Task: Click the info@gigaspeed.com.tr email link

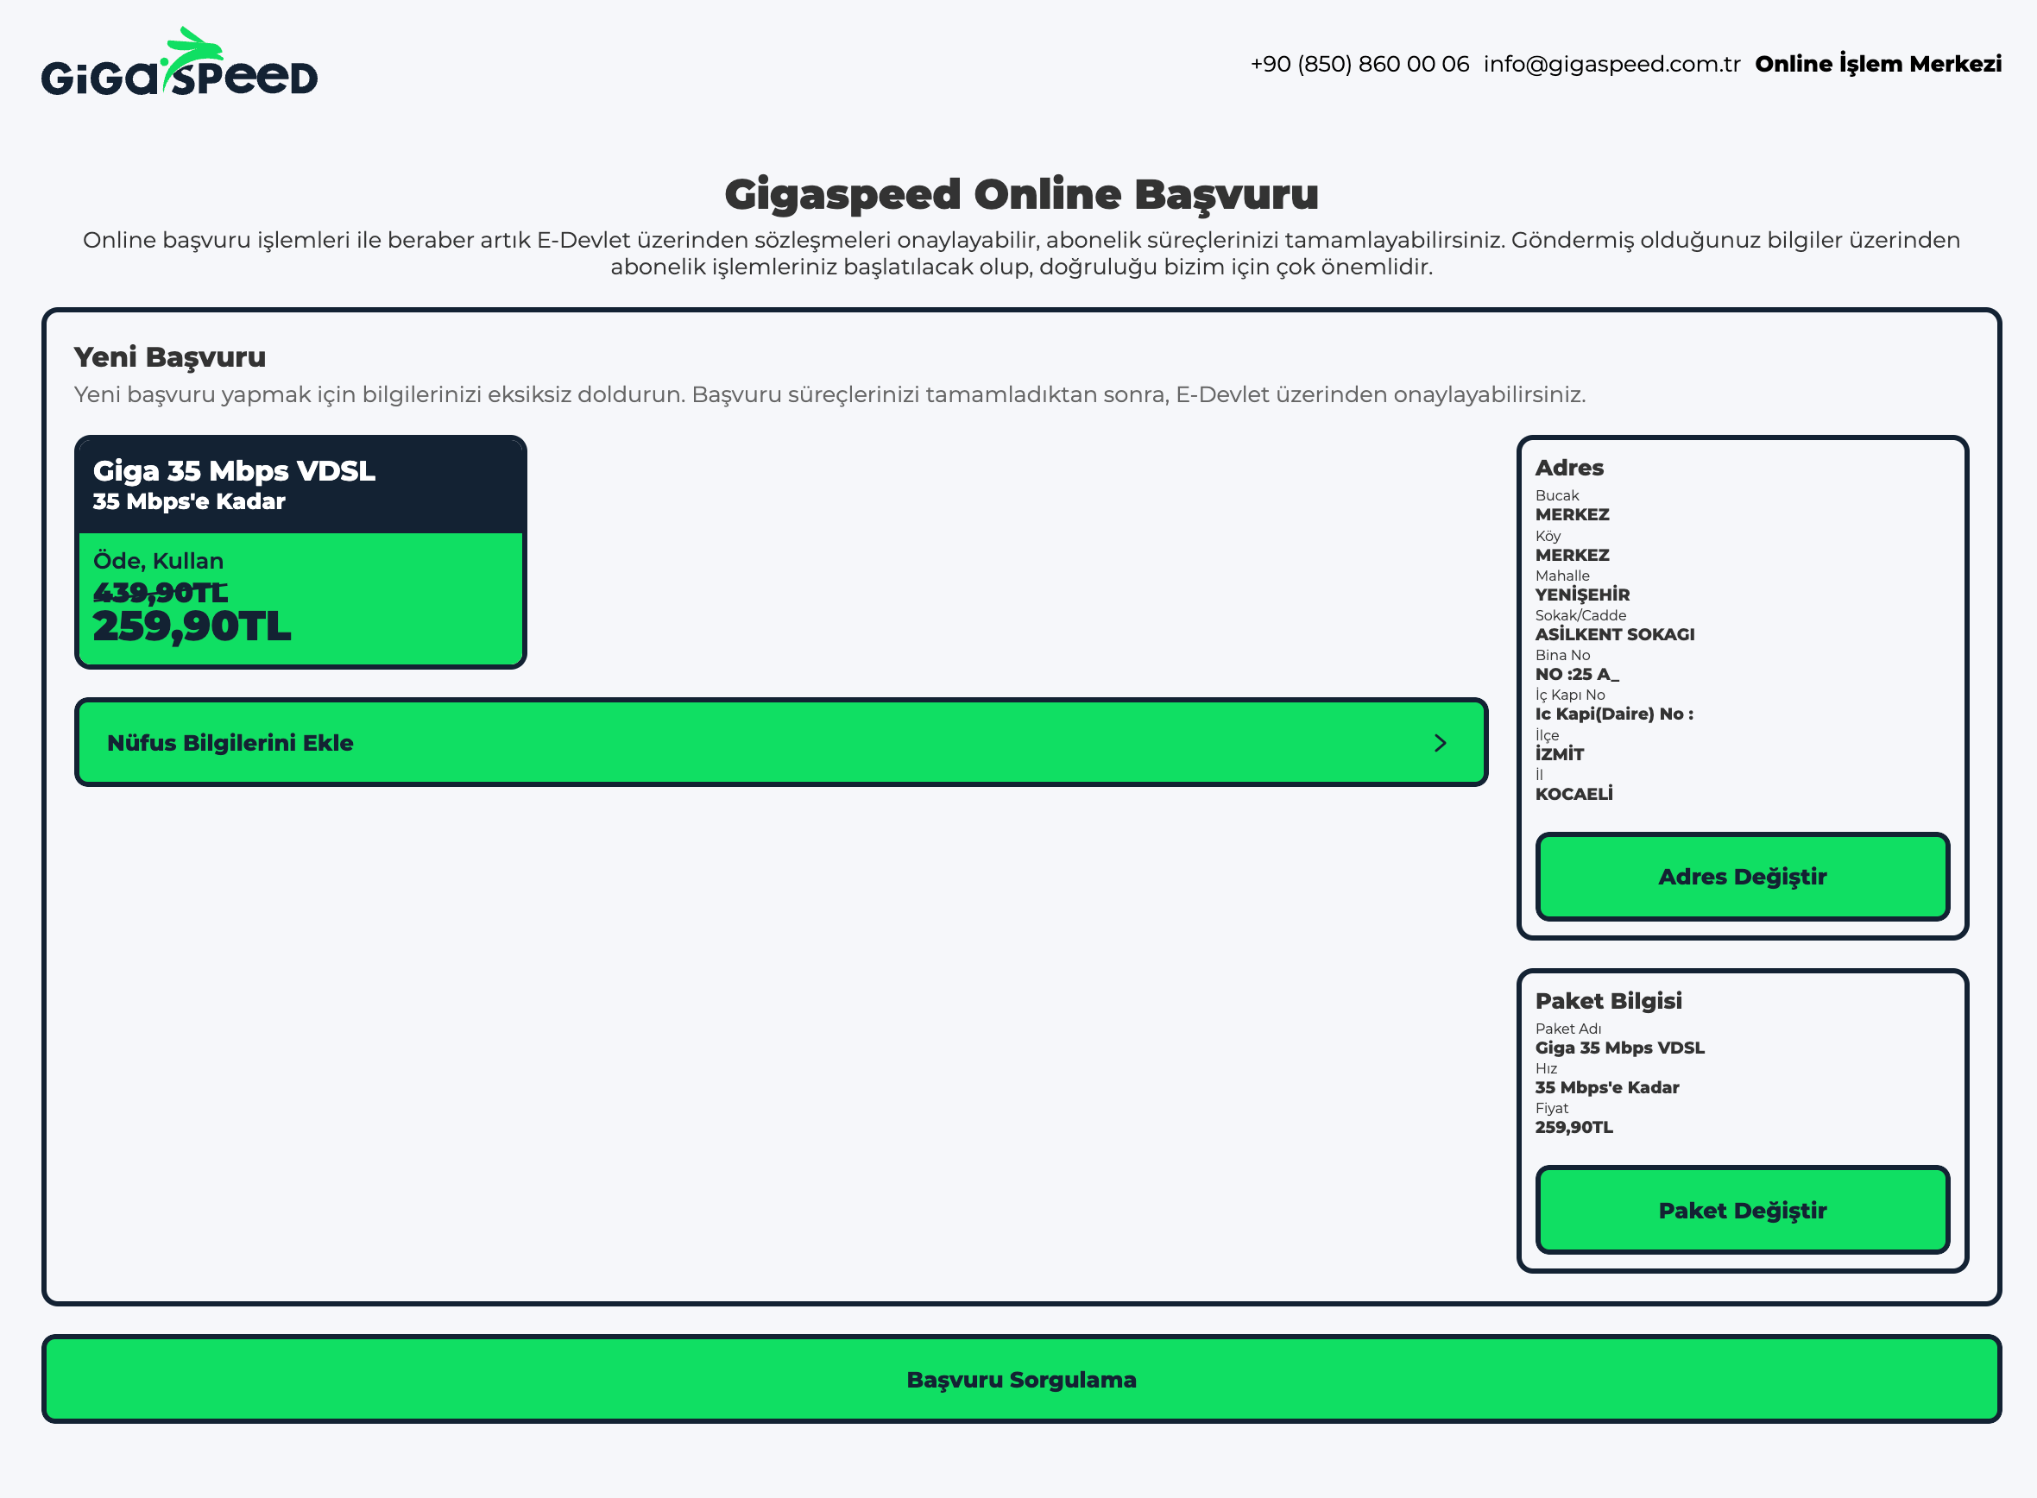Action: tap(1611, 64)
